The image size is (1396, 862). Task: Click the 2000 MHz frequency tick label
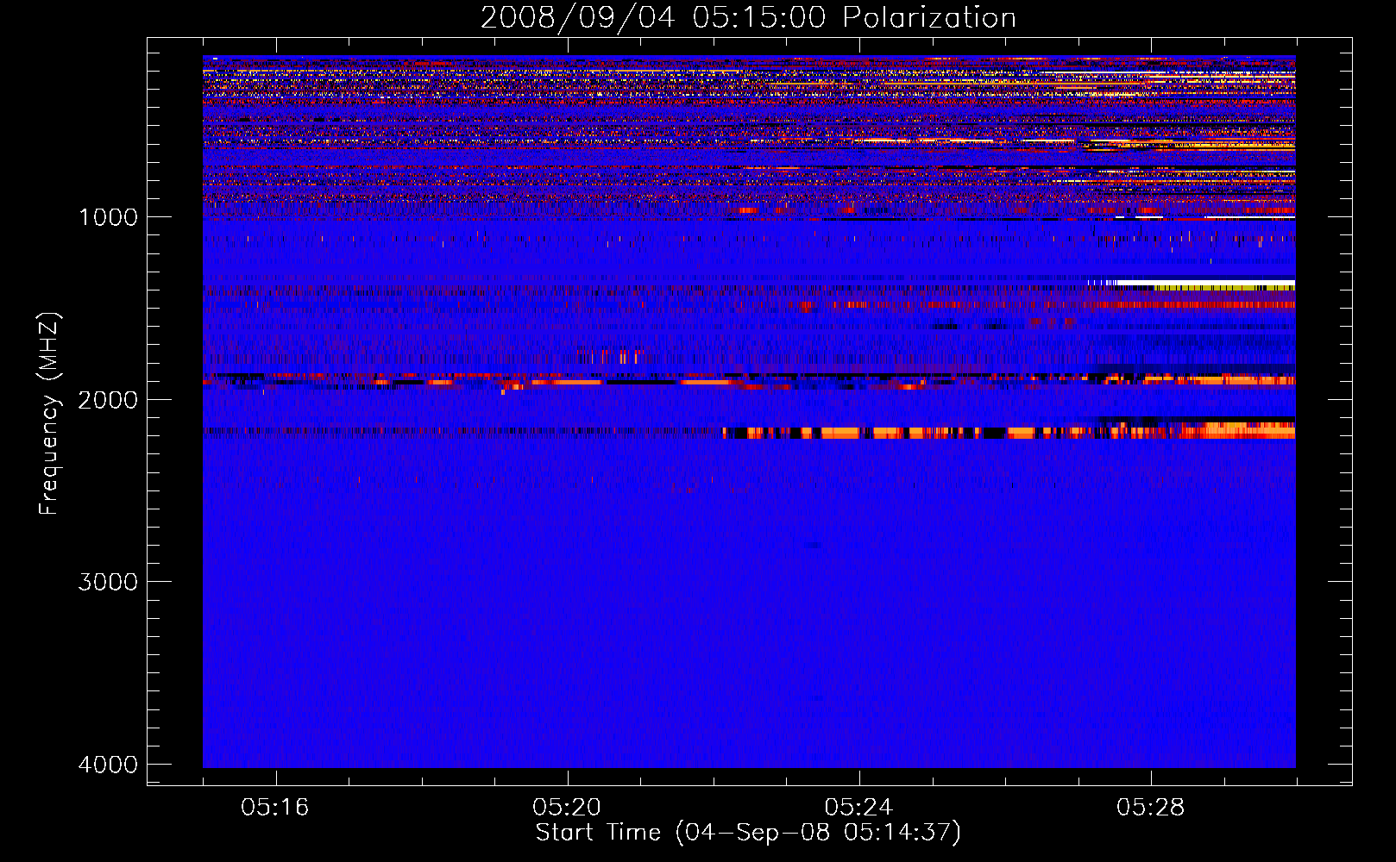click(x=108, y=400)
